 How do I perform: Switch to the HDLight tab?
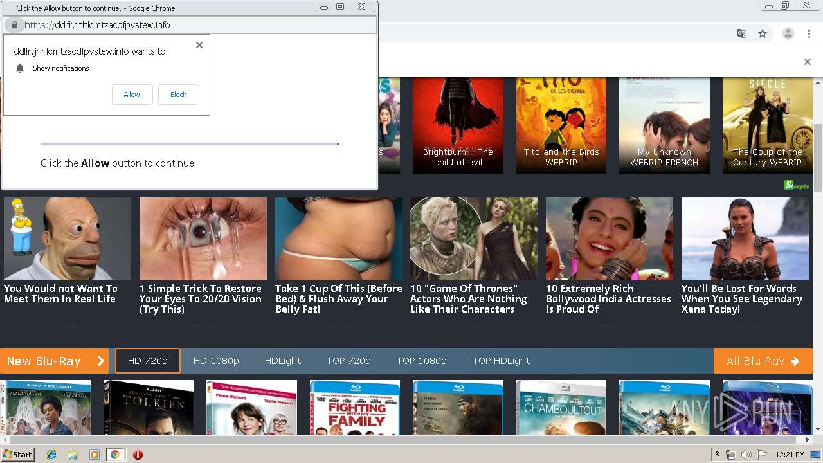coord(283,361)
